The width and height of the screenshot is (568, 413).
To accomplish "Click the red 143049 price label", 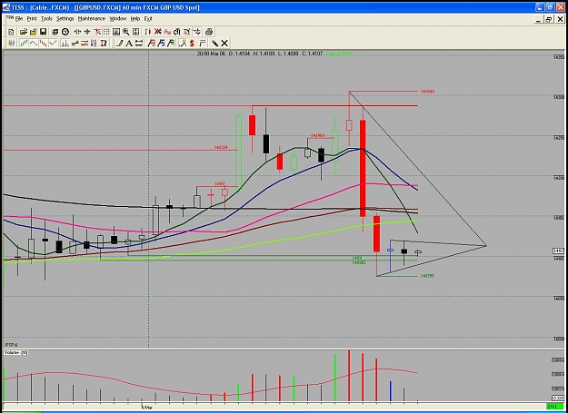I will pos(427,92).
